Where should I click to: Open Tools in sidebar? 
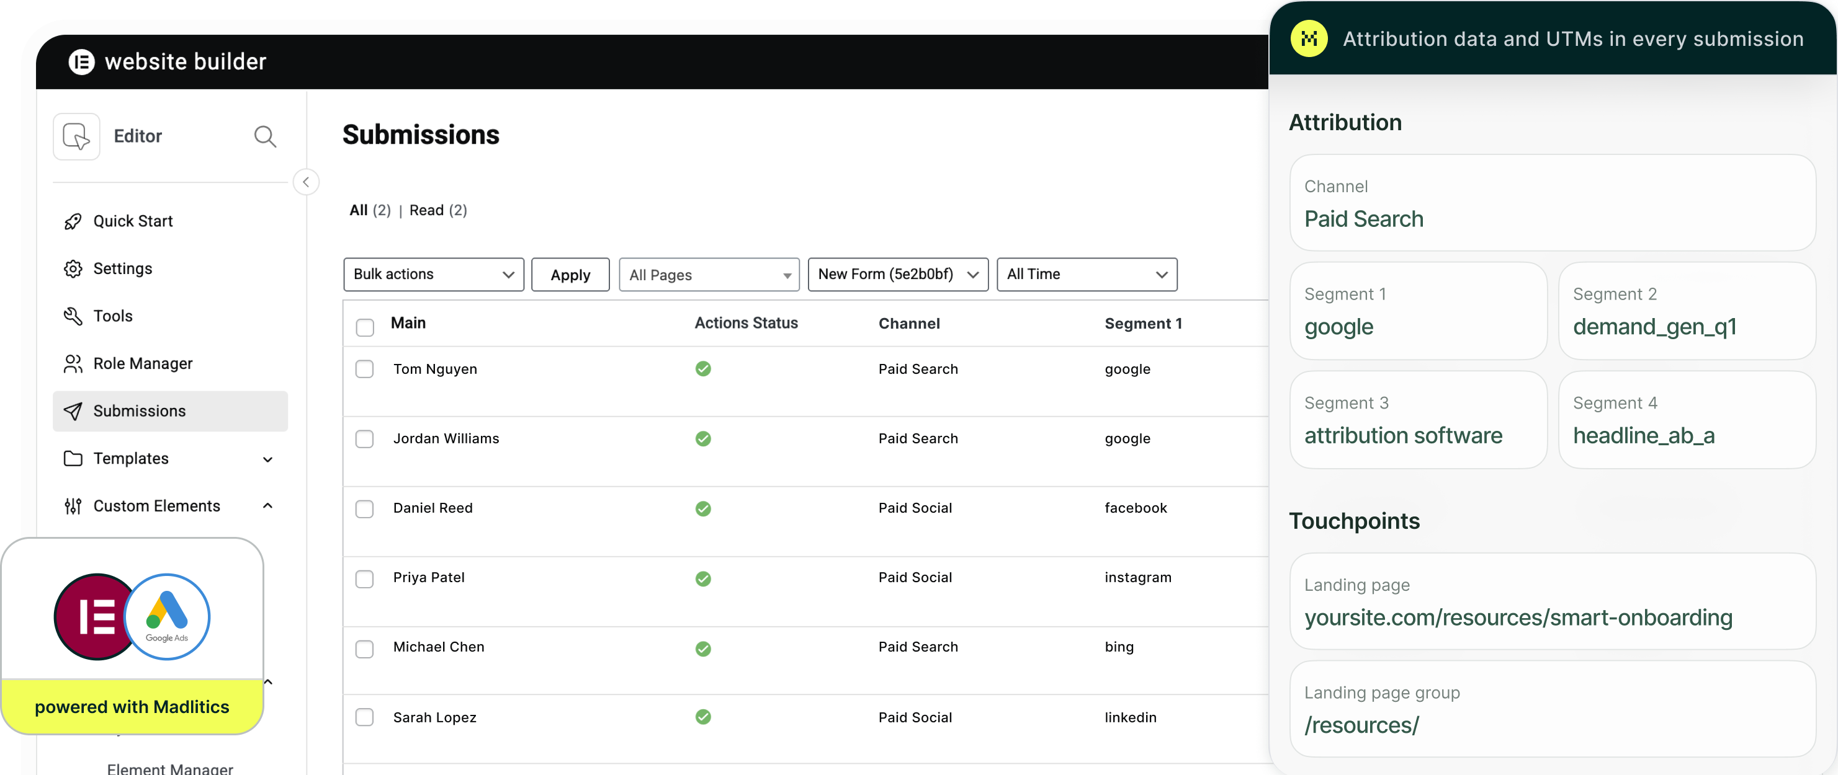[170, 317]
